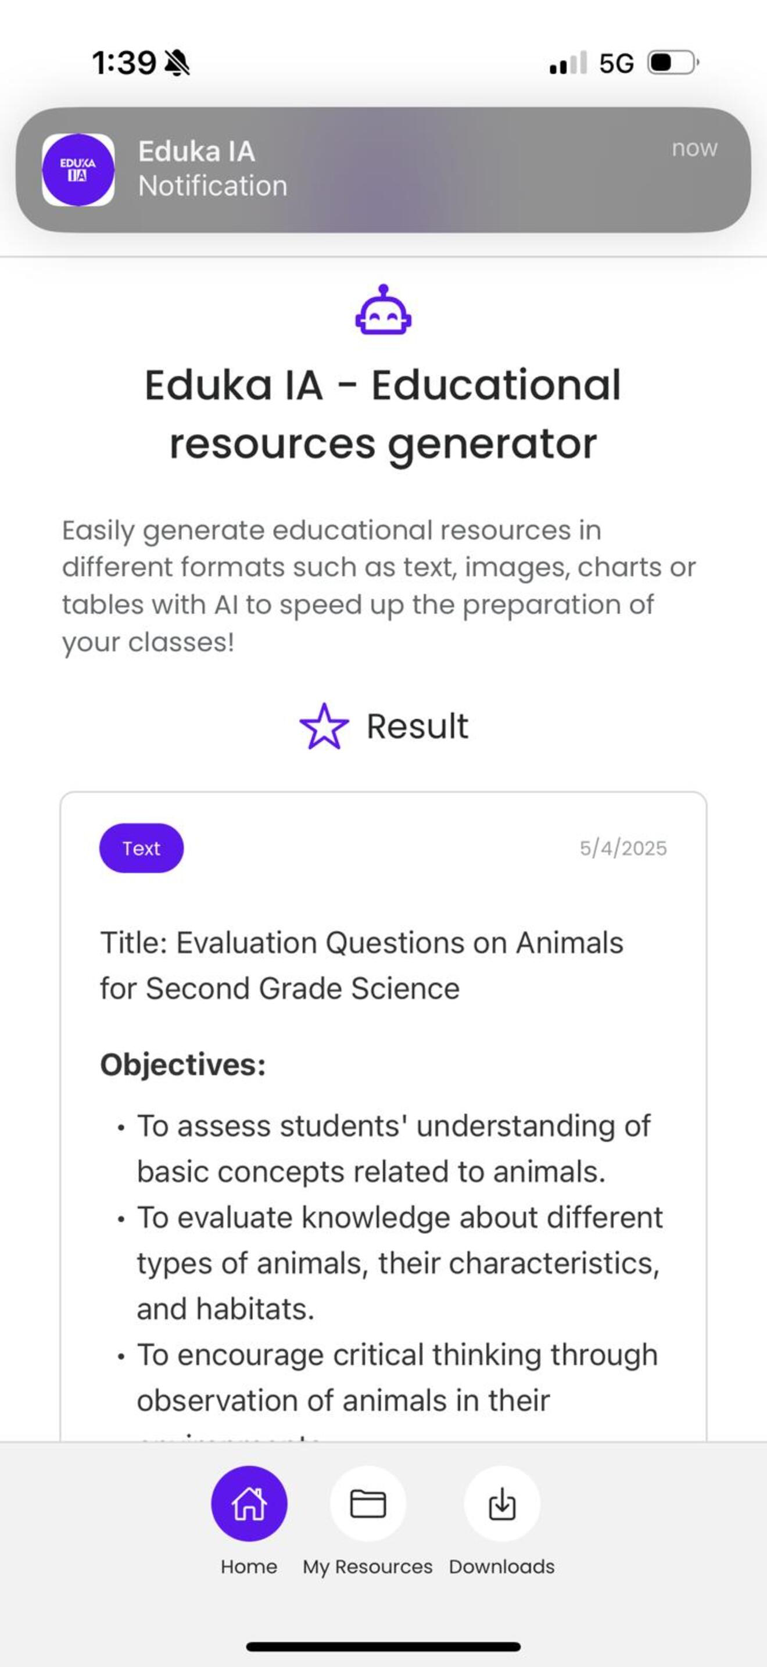767x1667 pixels.
Task: Open the Downloads icon in the bottom bar
Action: [x=502, y=1503]
